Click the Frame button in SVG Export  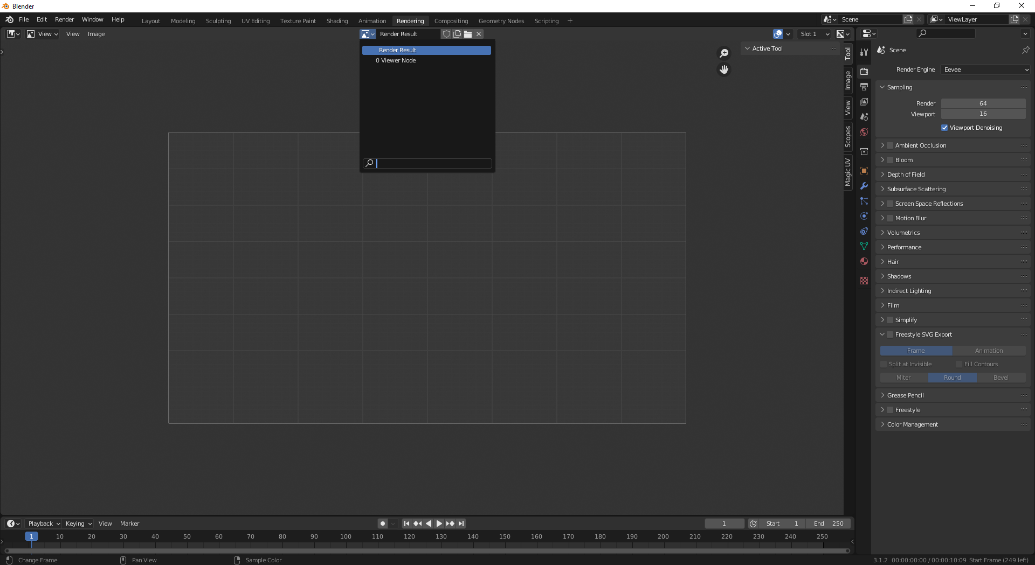coord(916,351)
